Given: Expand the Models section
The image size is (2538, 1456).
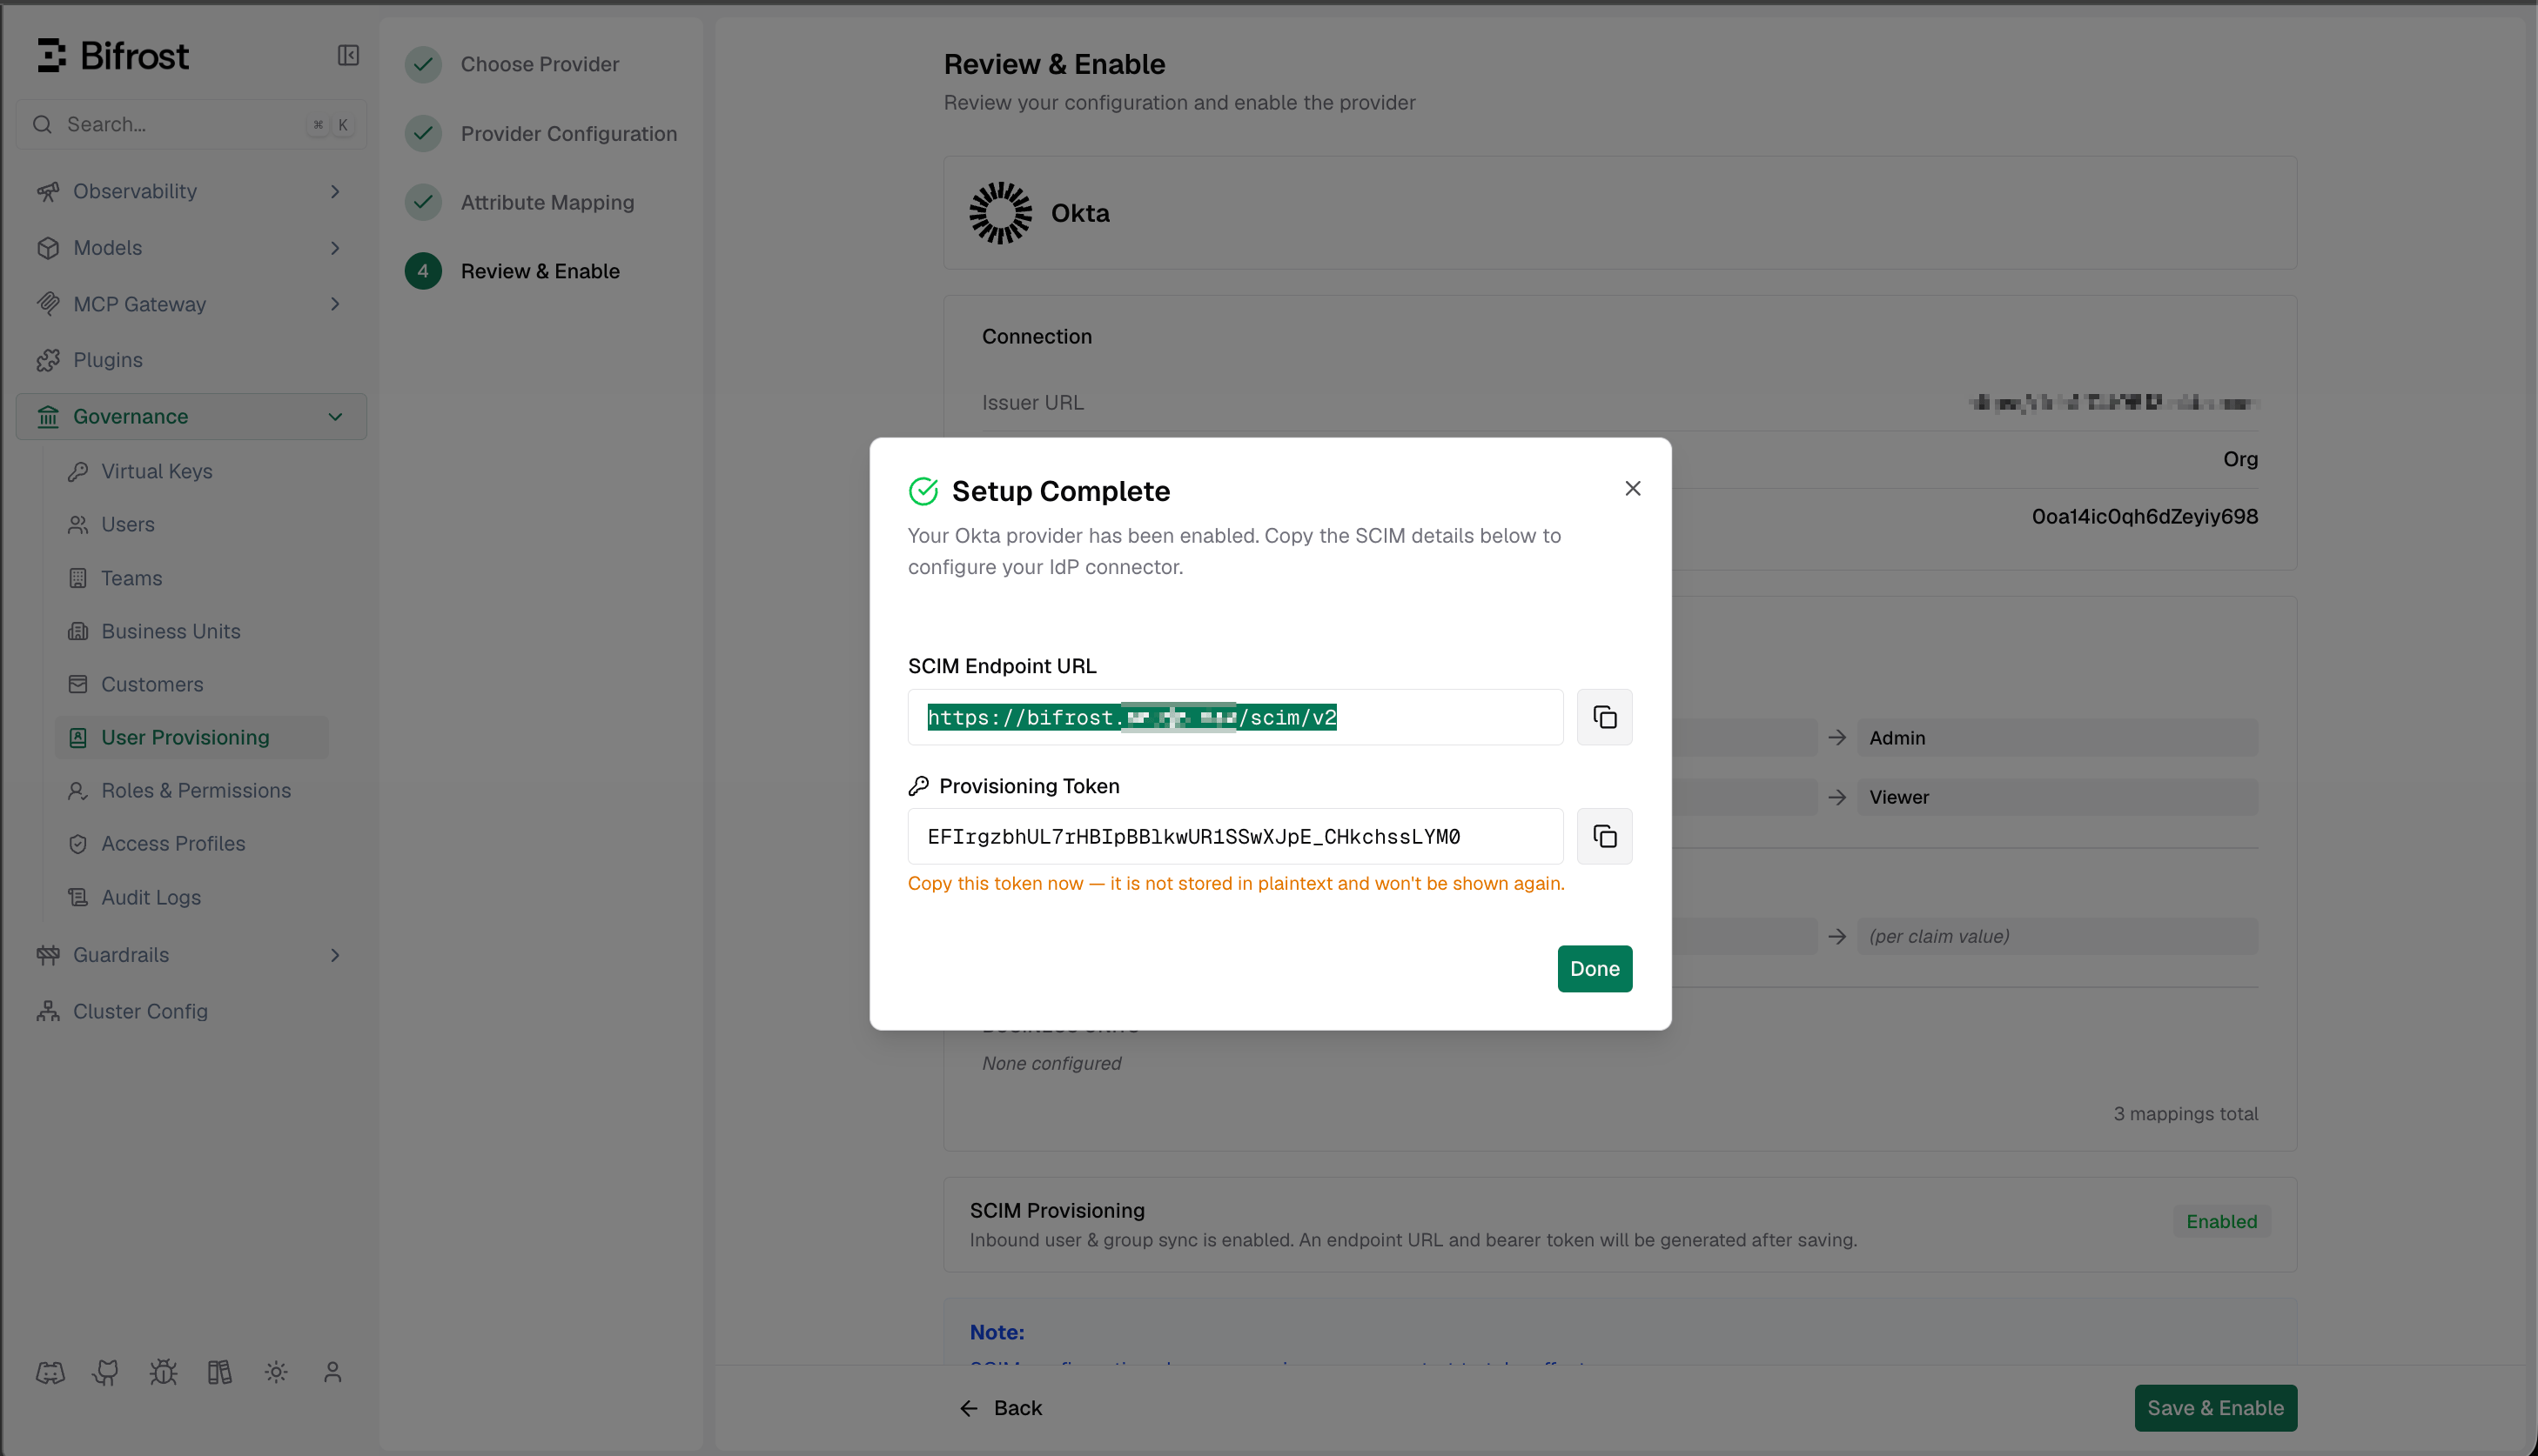Looking at the screenshot, I should [x=191, y=247].
